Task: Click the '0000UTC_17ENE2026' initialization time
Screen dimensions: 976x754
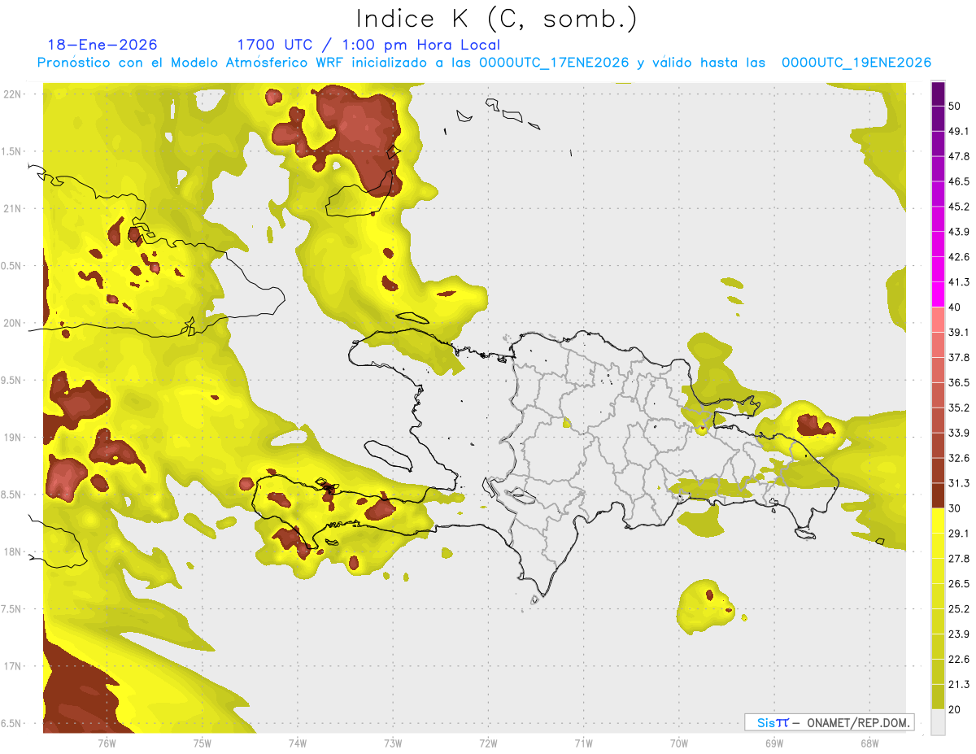Action: point(554,63)
